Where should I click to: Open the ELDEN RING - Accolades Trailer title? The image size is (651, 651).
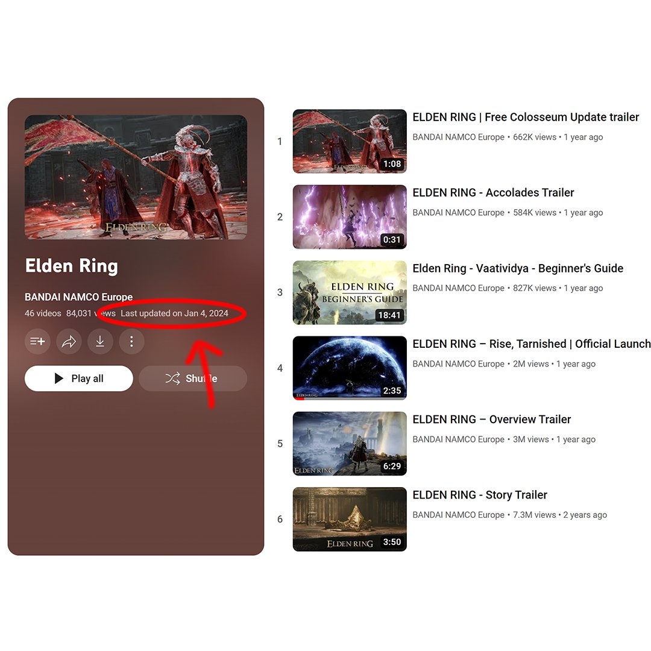click(493, 193)
